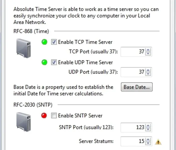Click the RFC-2030 SNTP server icon
Screen dimensions: 176x150
coord(24,121)
